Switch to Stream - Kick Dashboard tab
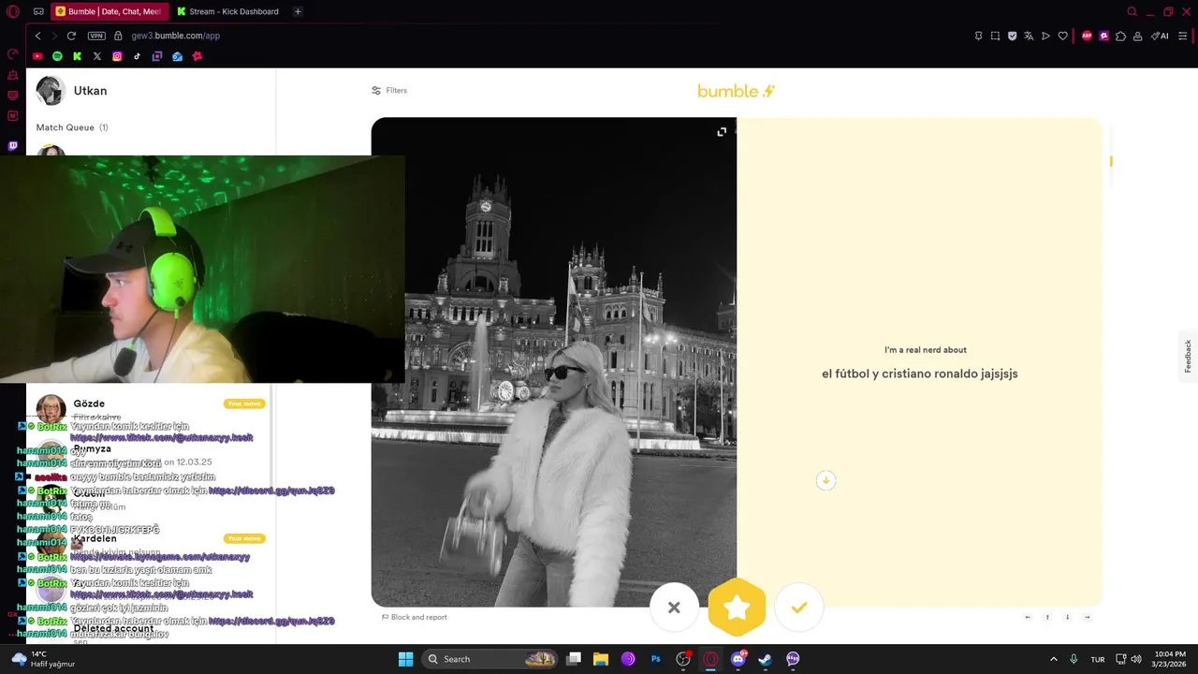 pyautogui.click(x=228, y=11)
